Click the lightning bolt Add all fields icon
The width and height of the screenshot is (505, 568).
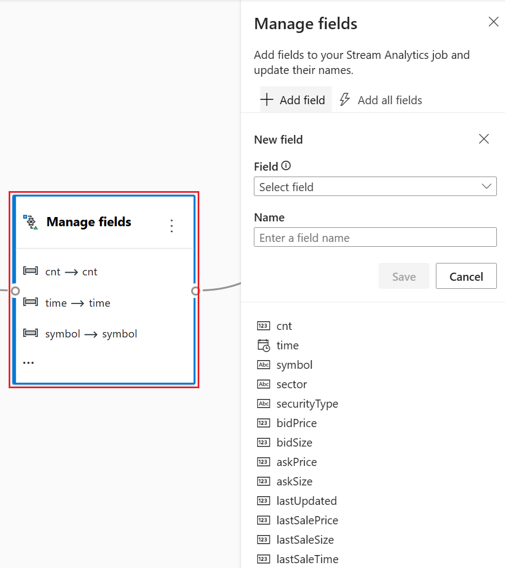coord(345,100)
